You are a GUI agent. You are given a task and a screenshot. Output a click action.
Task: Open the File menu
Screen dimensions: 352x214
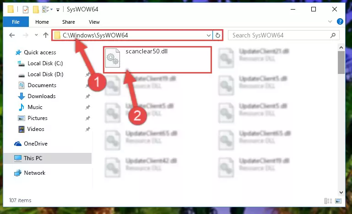[16, 22]
